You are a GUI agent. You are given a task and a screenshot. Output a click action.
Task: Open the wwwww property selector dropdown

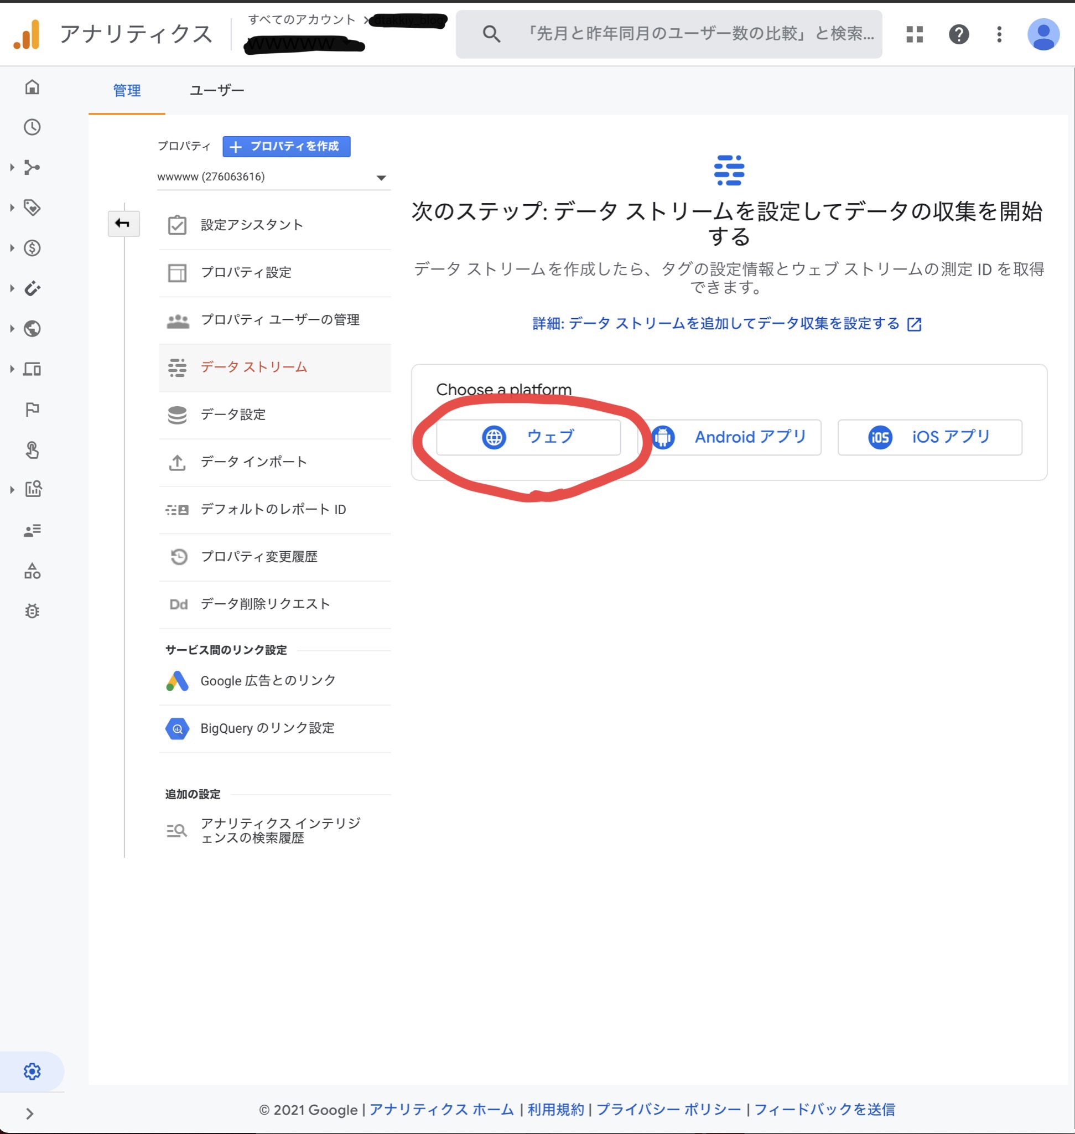tap(273, 177)
